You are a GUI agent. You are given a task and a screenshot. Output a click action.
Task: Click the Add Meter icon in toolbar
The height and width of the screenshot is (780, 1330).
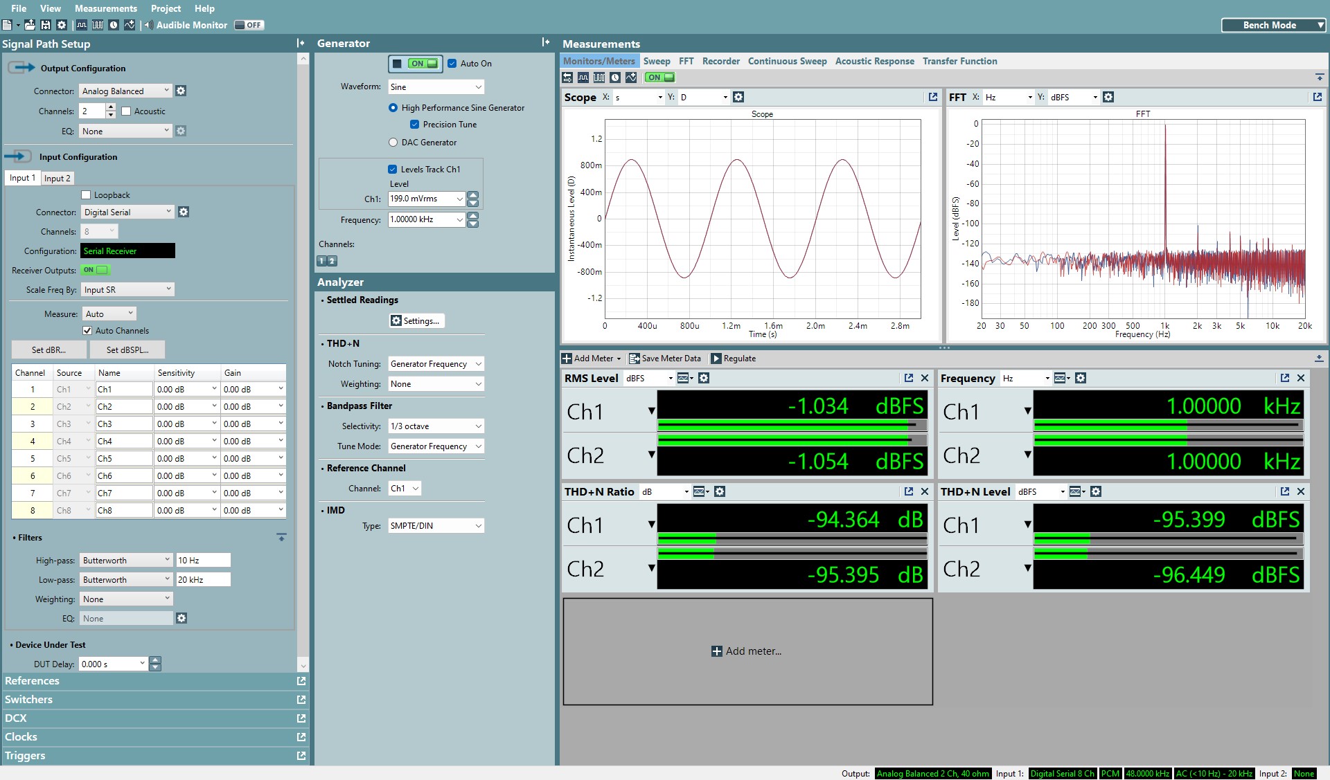pos(567,359)
